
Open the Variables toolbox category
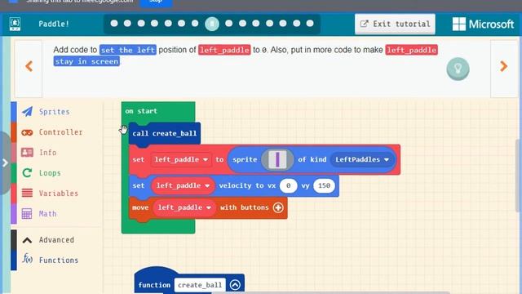56,193
